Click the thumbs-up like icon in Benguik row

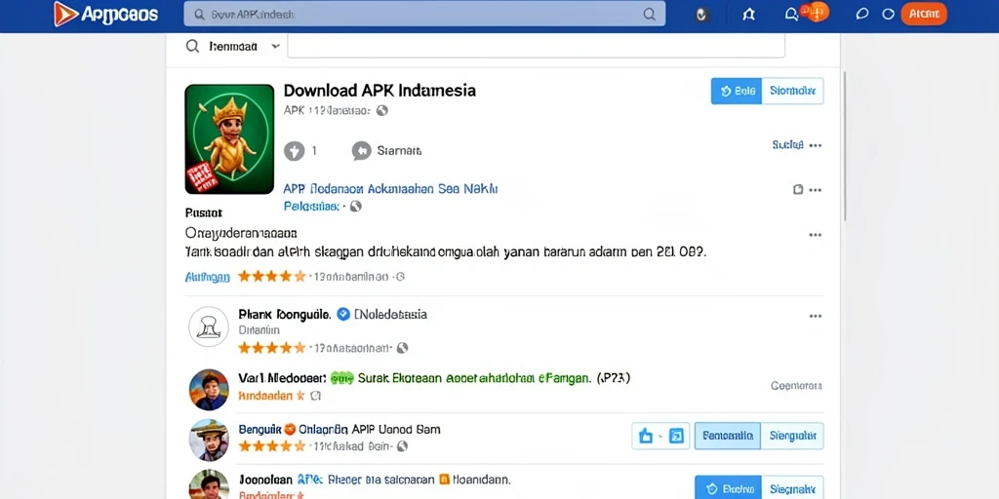pos(646,436)
